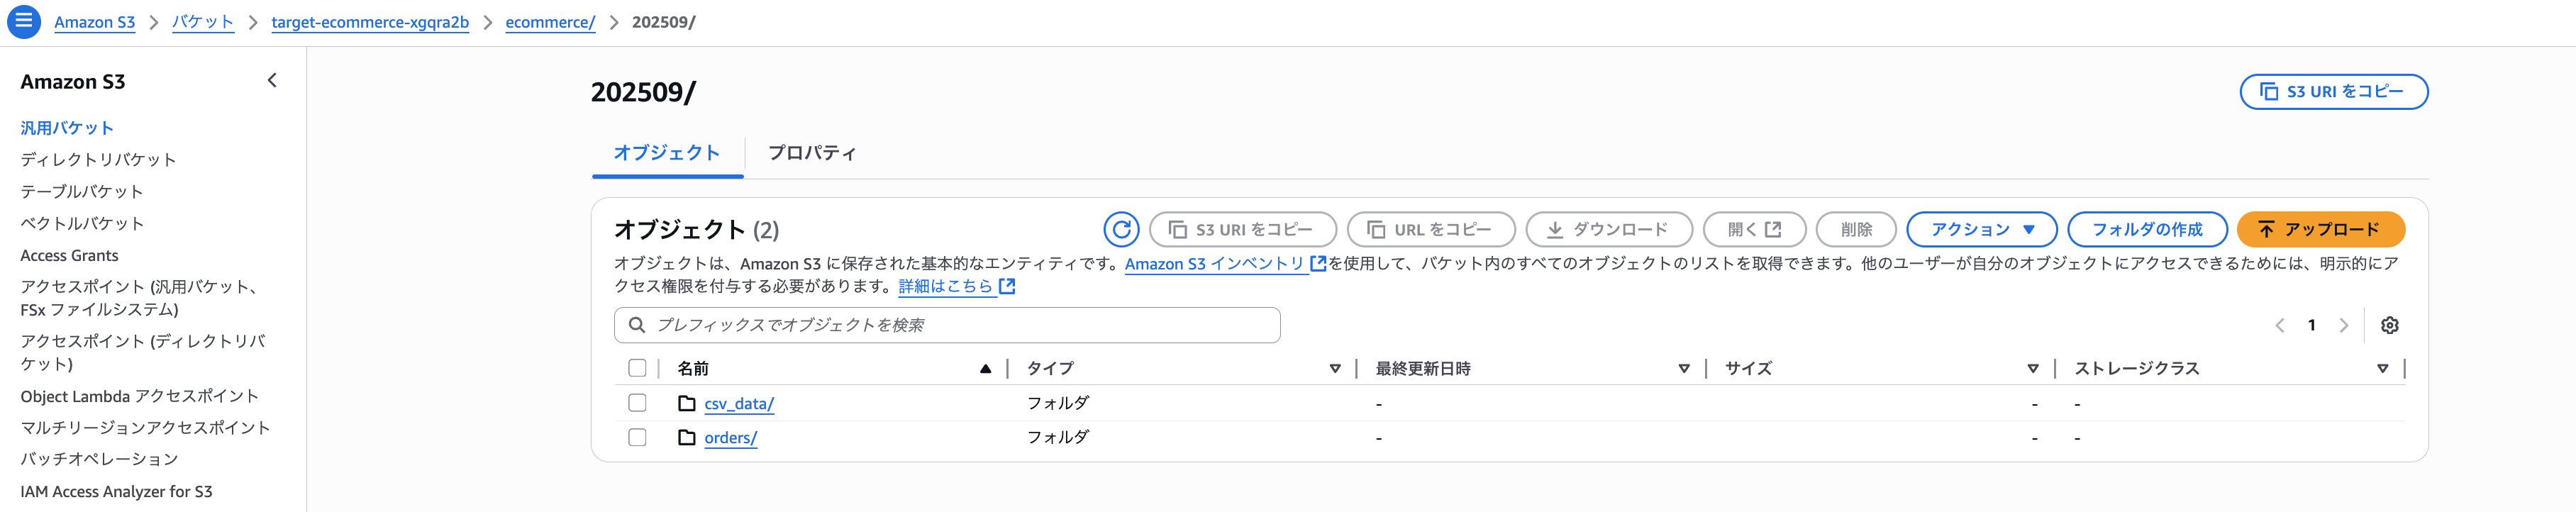Go to next page arrow
The height and width of the screenshot is (512, 2576).
[x=2343, y=325]
